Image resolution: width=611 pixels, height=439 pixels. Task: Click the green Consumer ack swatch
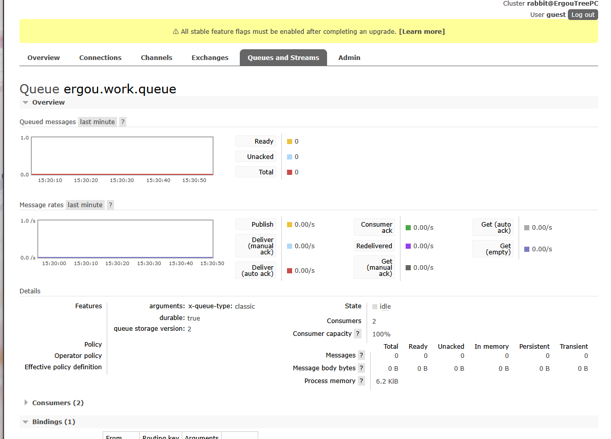[x=408, y=228]
